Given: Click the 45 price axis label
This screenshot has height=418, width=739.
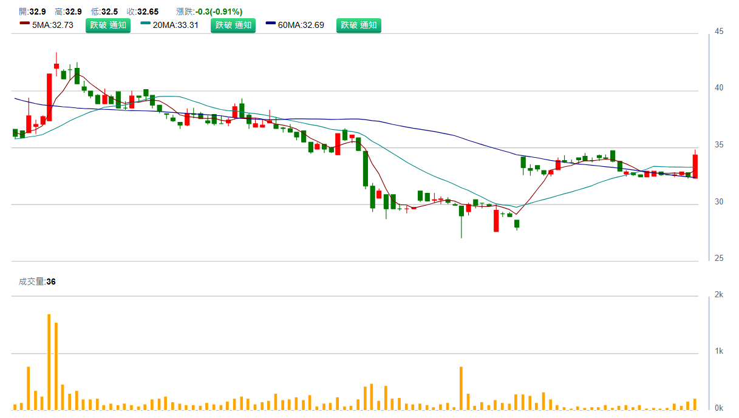Looking at the screenshot, I should click(718, 32).
